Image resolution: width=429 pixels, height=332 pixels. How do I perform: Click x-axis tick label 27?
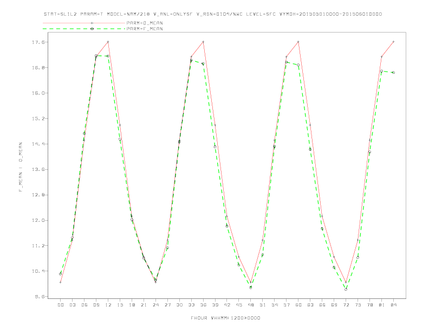(167, 305)
